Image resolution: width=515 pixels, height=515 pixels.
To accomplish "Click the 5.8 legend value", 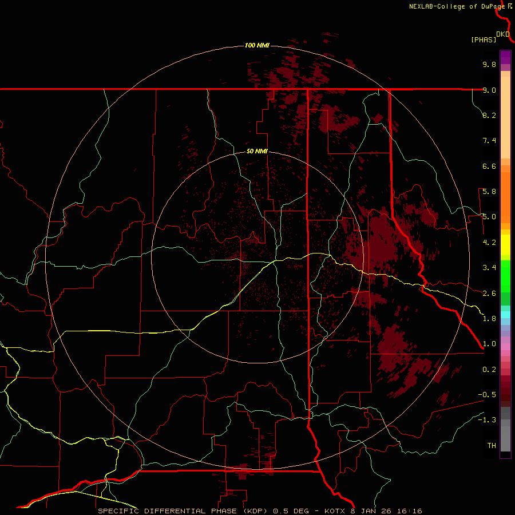I will (x=489, y=192).
